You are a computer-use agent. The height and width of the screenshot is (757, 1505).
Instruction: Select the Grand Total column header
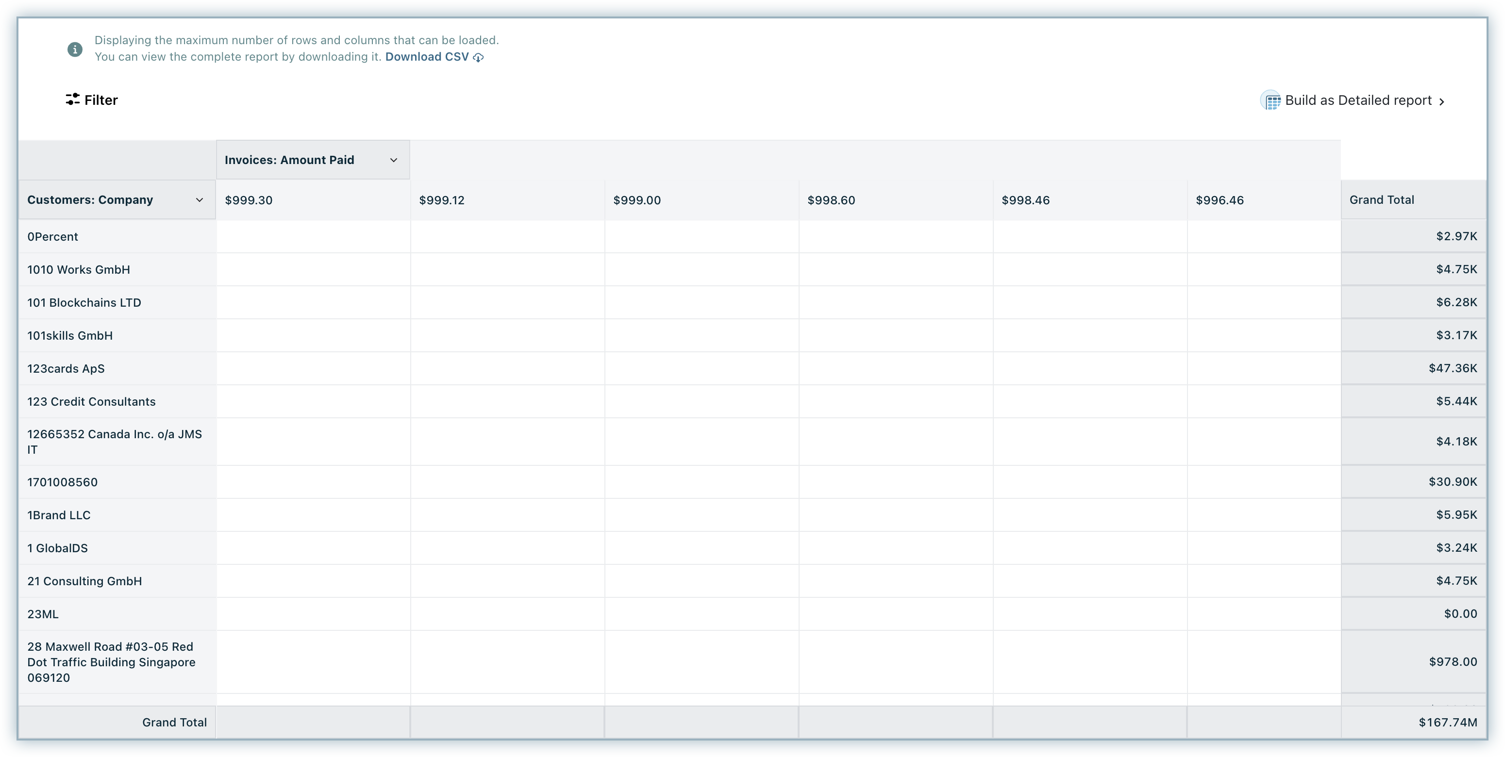[x=1381, y=200]
